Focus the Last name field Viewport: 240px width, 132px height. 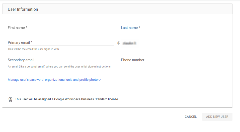click(174, 28)
